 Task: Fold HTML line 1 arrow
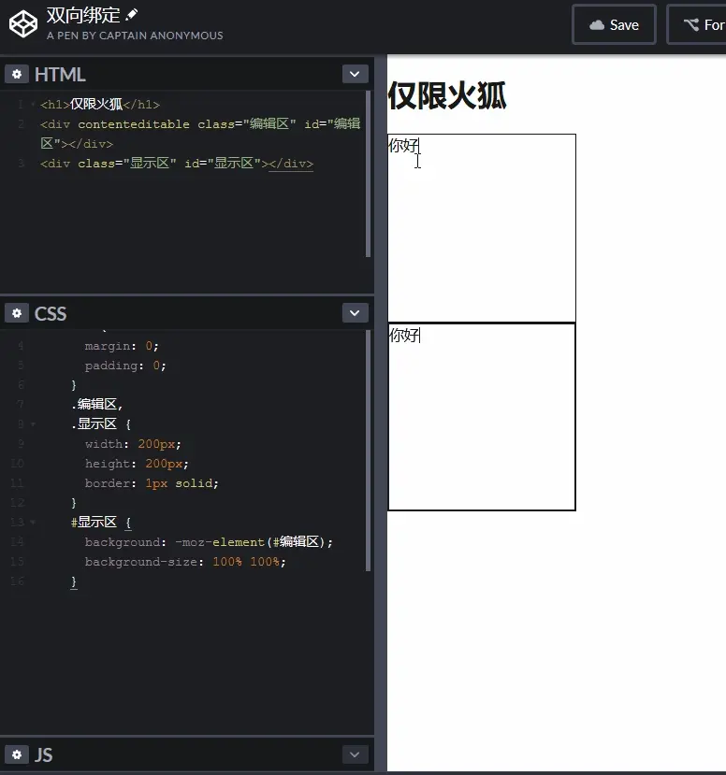pyautogui.click(x=33, y=105)
